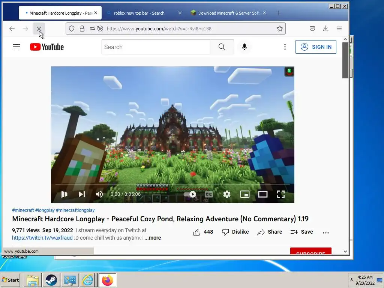Toggle autoplay switch in player

pyautogui.click(x=190, y=194)
